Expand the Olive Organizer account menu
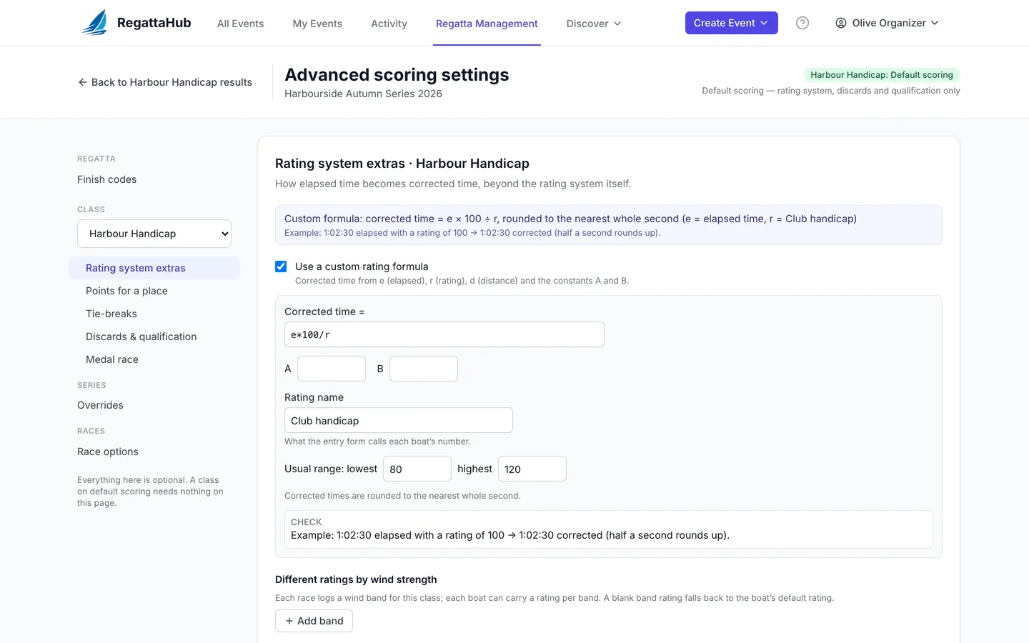Viewport: 1029px width, 643px height. [x=887, y=23]
